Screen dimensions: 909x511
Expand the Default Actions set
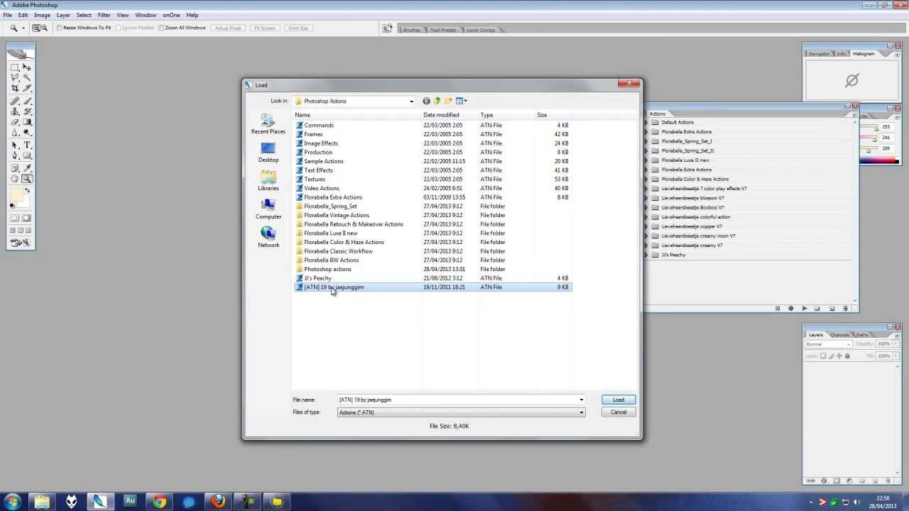[646, 122]
